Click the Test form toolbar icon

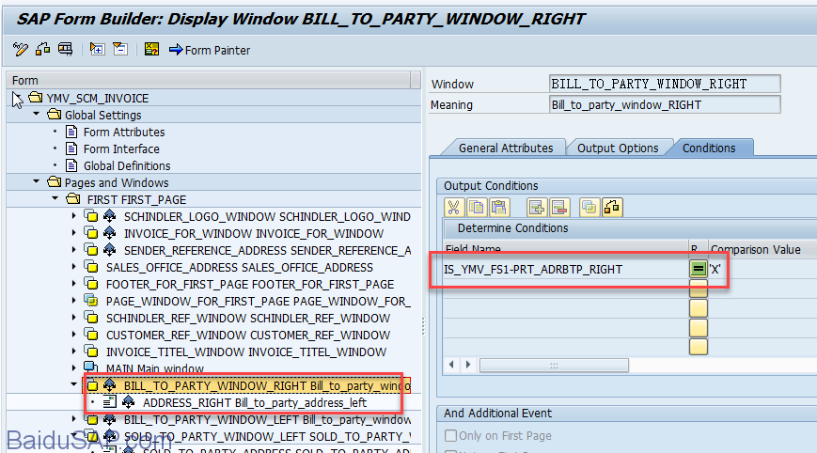[65, 50]
